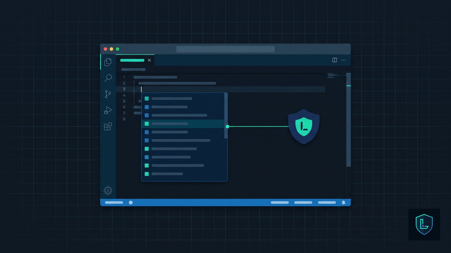This screenshot has height=253, width=451.
Task: Open the Search magnifier in activity bar
Action: pos(108,78)
